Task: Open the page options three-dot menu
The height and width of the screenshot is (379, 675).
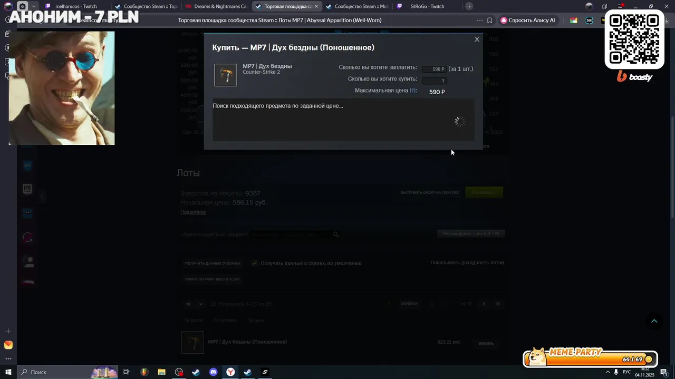Action: coord(479,21)
